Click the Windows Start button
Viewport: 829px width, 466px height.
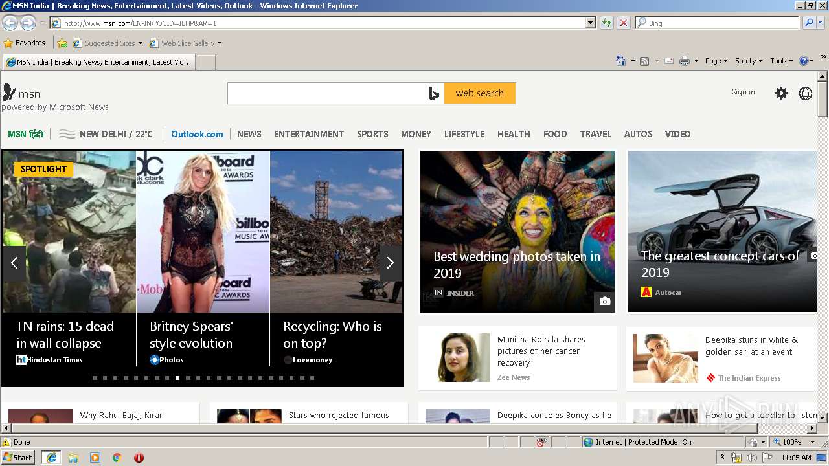pyautogui.click(x=17, y=458)
